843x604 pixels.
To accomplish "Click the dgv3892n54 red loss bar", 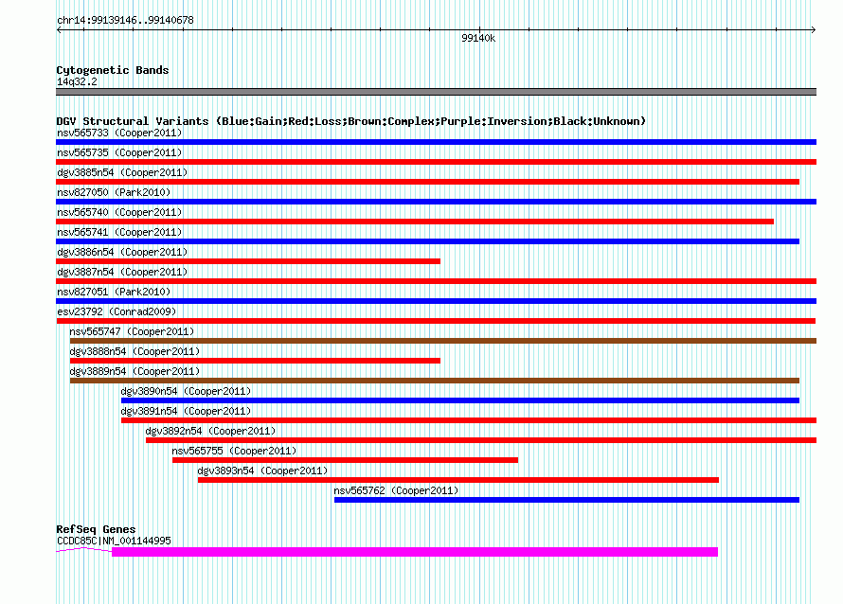I will click(x=481, y=440).
